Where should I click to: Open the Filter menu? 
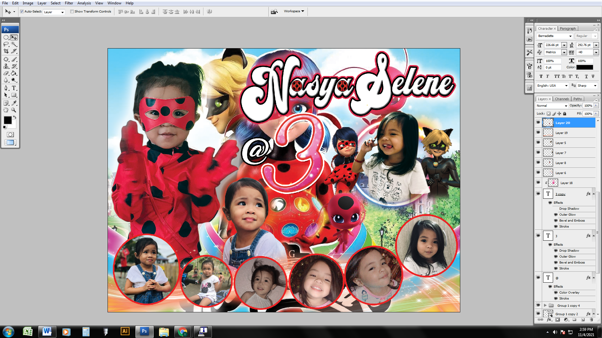click(x=69, y=3)
